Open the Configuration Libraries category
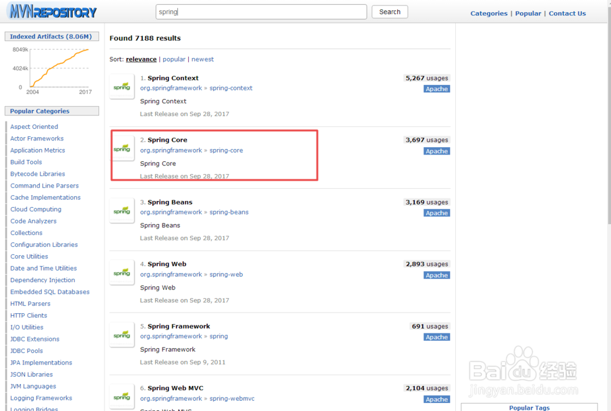Screen dimensions: 611x411 coord(44,245)
